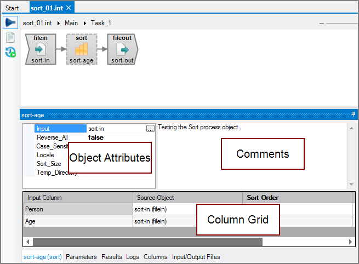The width and height of the screenshot is (359, 264).
Task: Click the run task play icon
Action: [x=10, y=23]
